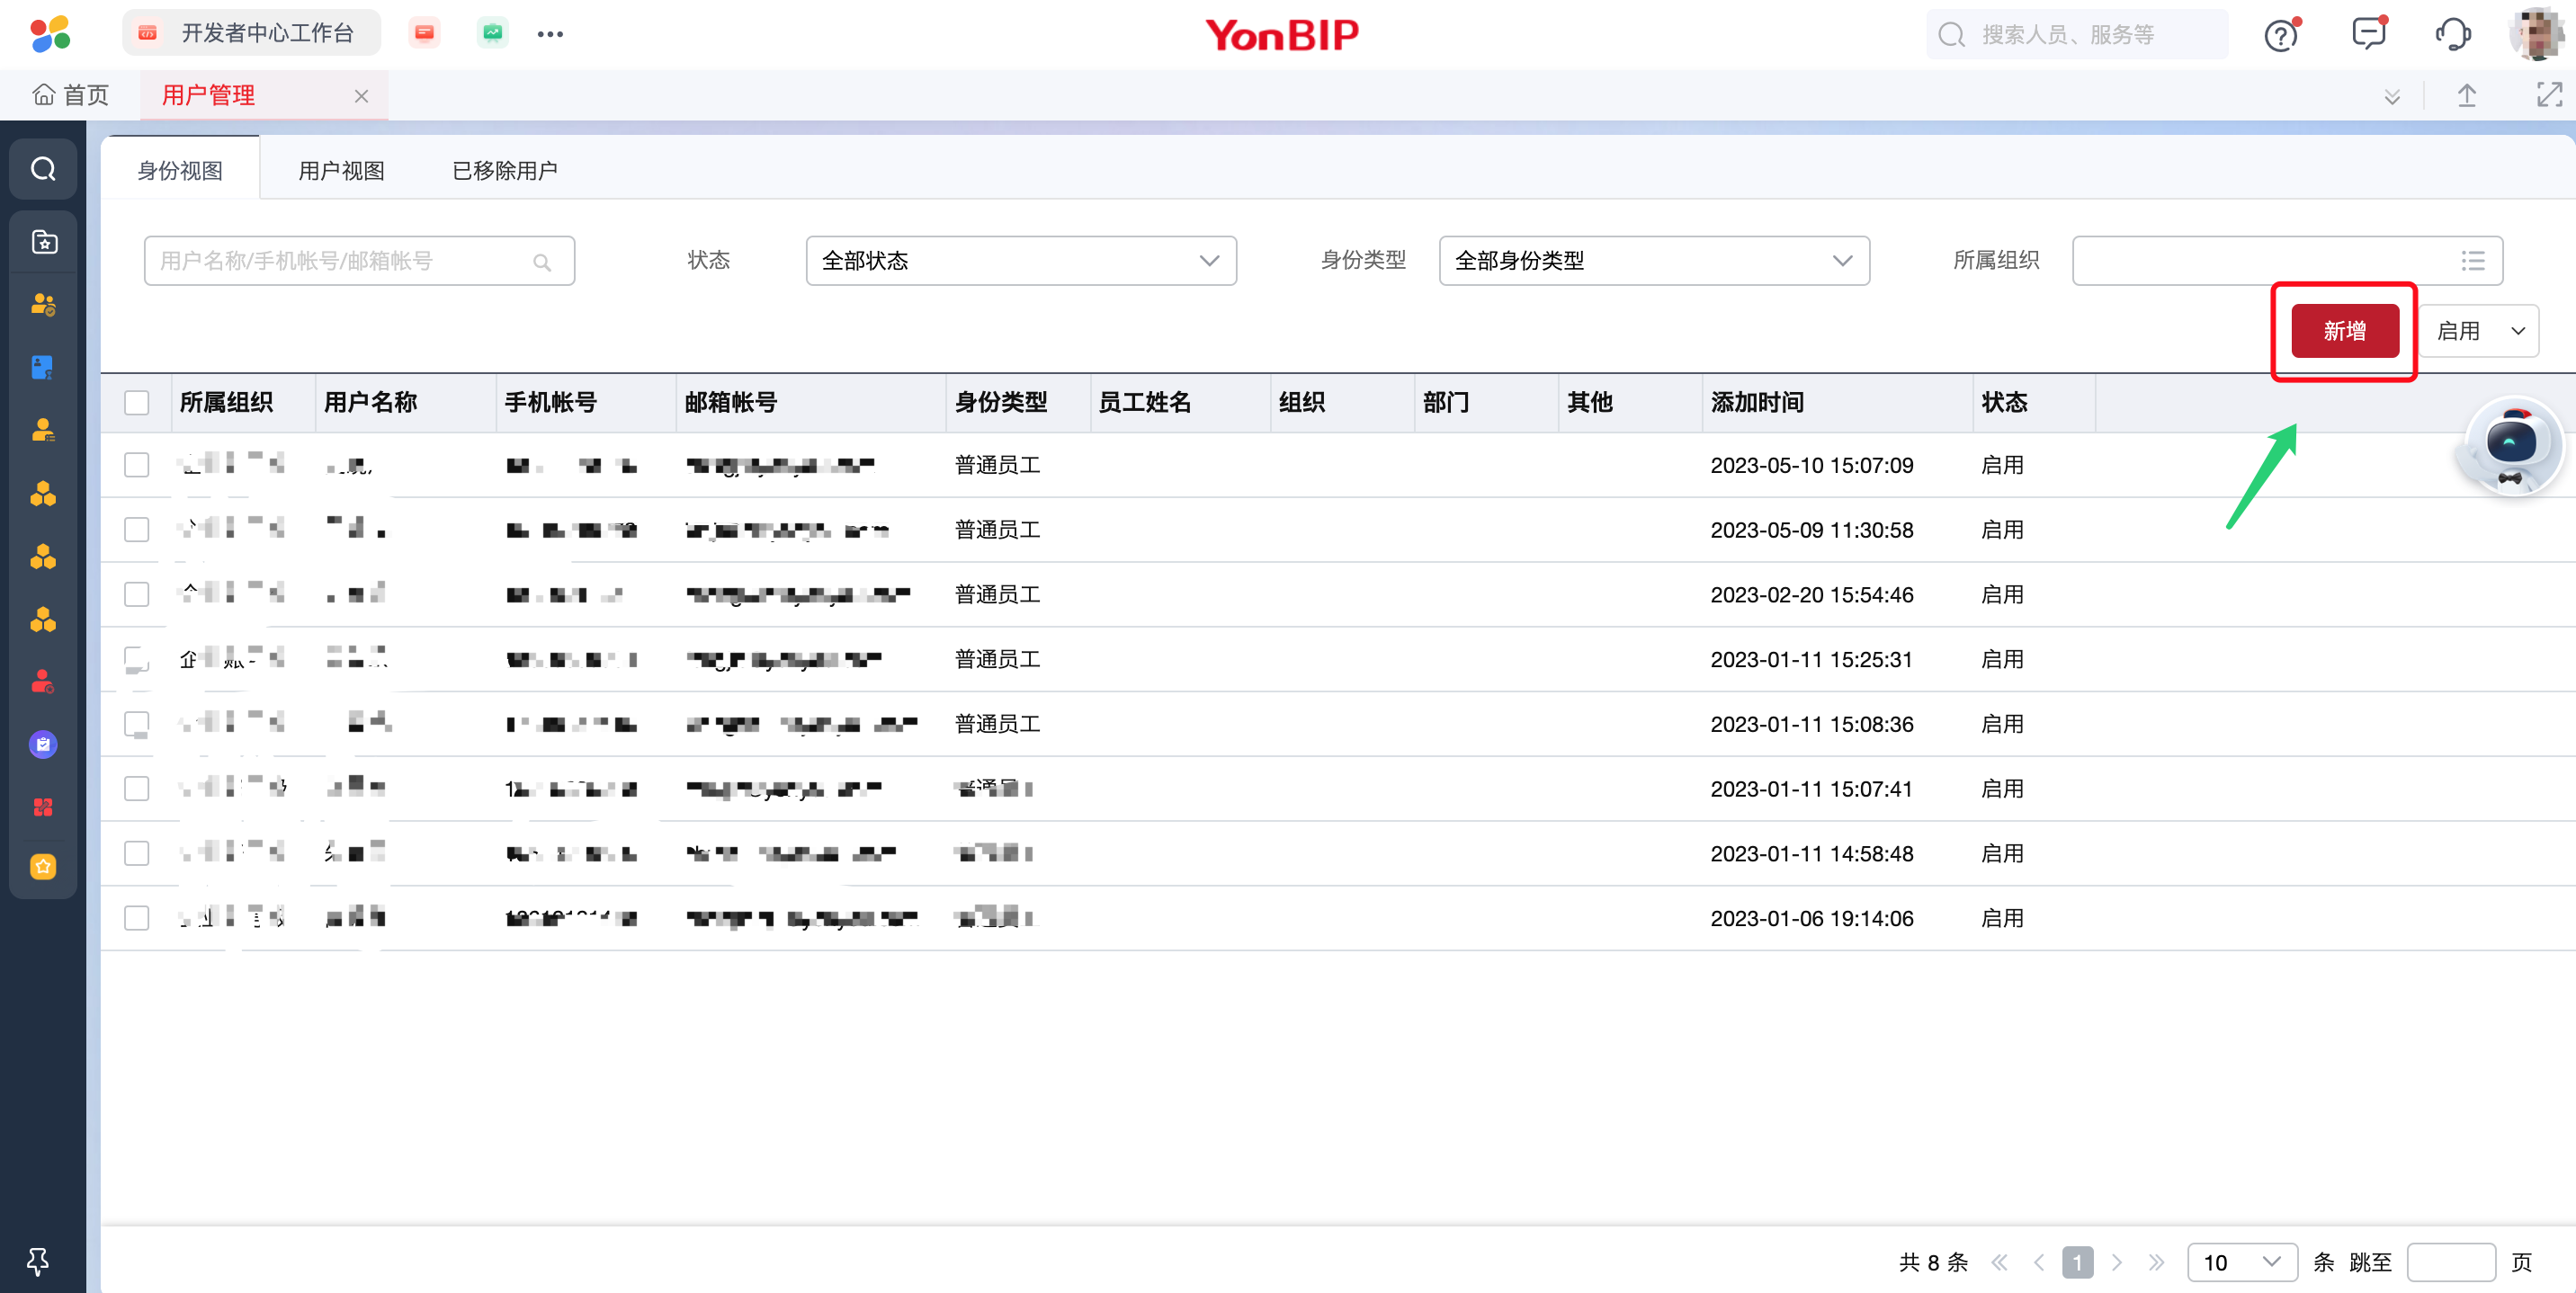Click the list icon in 所属组织 field
This screenshot has height=1293, width=2576.
point(2472,261)
